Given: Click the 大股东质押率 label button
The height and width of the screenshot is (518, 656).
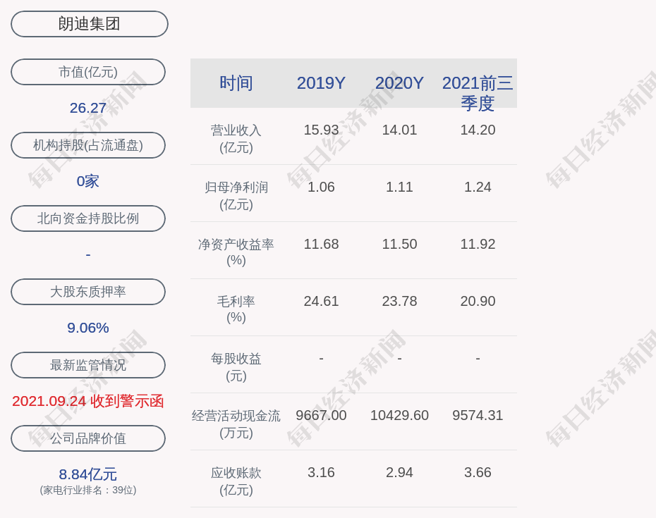Looking at the screenshot, I should [88, 292].
